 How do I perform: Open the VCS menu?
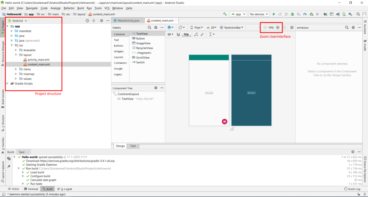[107, 8]
